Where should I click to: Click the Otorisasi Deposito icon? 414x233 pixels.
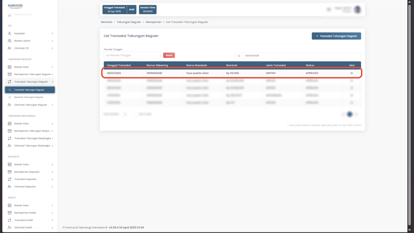click(x=10, y=187)
